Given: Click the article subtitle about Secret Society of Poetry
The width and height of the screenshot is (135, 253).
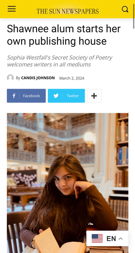Looking at the screenshot, I should 60,61.
